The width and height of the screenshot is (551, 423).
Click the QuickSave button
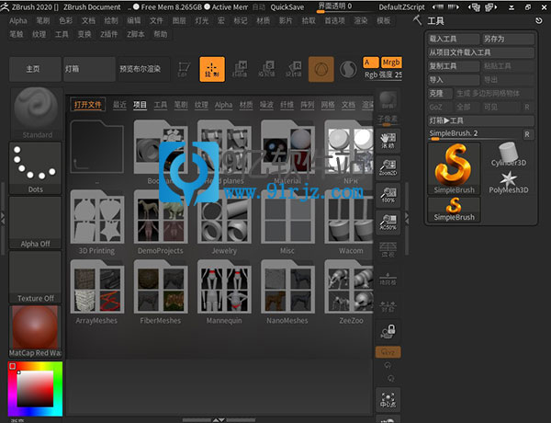tap(287, 7)
